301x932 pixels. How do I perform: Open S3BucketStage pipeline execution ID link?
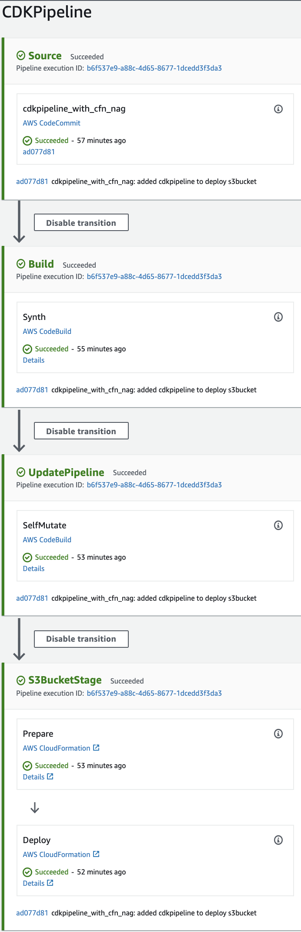[x=154, y=693]
